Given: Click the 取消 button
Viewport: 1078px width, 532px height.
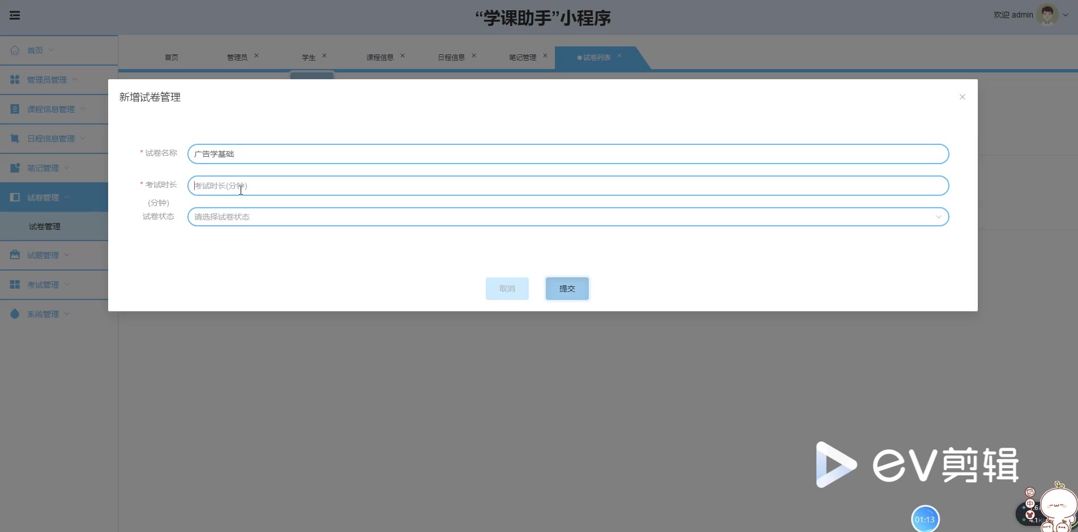Looking at the screenshot, I should tap(507, 289).
